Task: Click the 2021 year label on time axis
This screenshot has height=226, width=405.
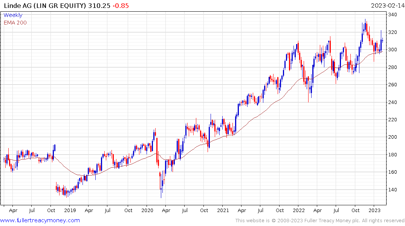Action: 223,210
